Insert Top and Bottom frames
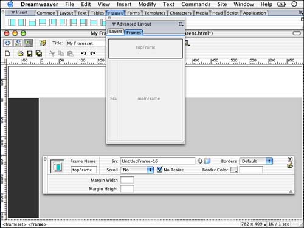Screen dimensions: 304x228 pos(94,22)
